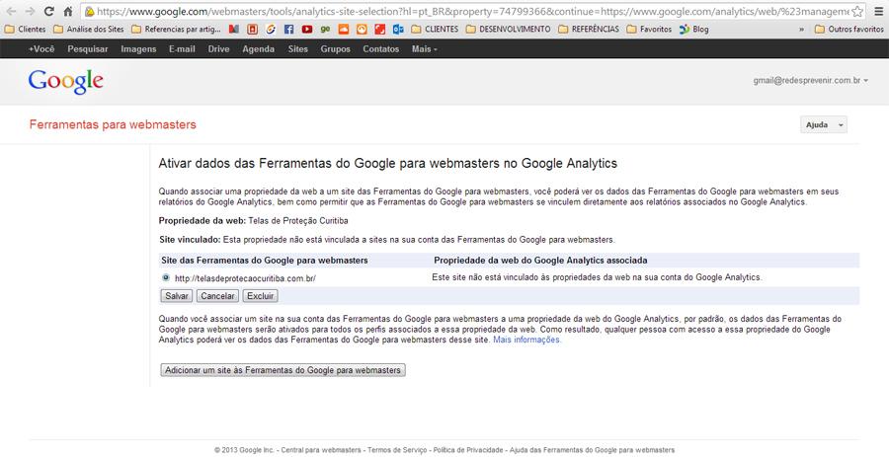Select the telasdeprotecaocuritiba.com.br radio button
The image size is (889, 457).
166,277
